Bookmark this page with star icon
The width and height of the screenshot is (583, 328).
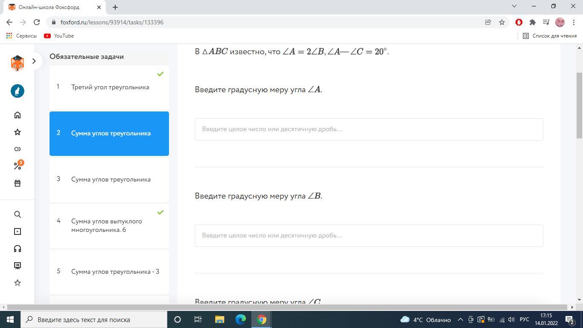pyautogui.click(x=502, y=22)
